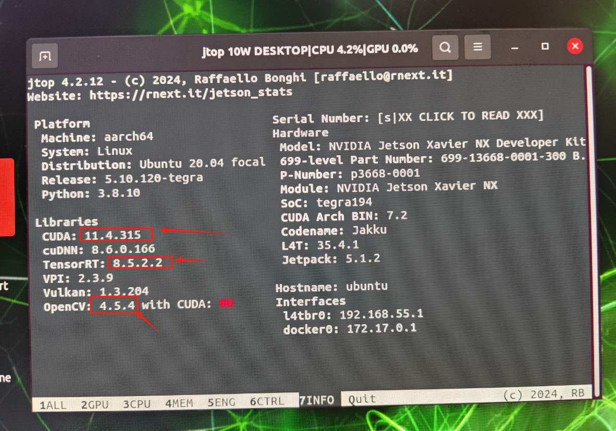Click the Jetpack 5.1.2 line
Image resolution: width=616 pixels, height=431 pixels.
tap(331, 259)
